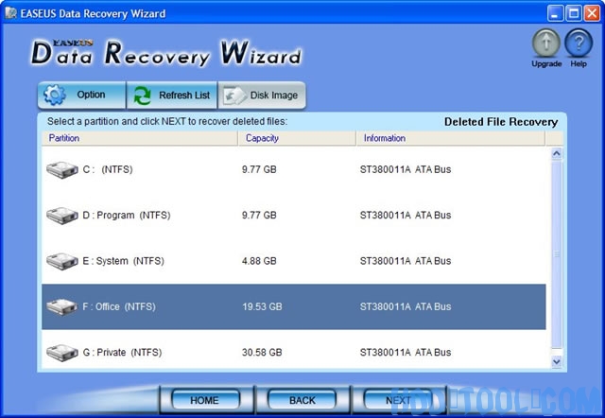The height and width of the screenshot is (418, 605).
Task: Select the "D : Program (NTFS)" row
Action: point(294,216)
